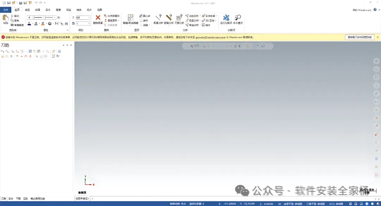Expand attributes group dialog launcher
The width and height of the screenshot is (381, 206).
pyautogui.click(x=67, y=30)
